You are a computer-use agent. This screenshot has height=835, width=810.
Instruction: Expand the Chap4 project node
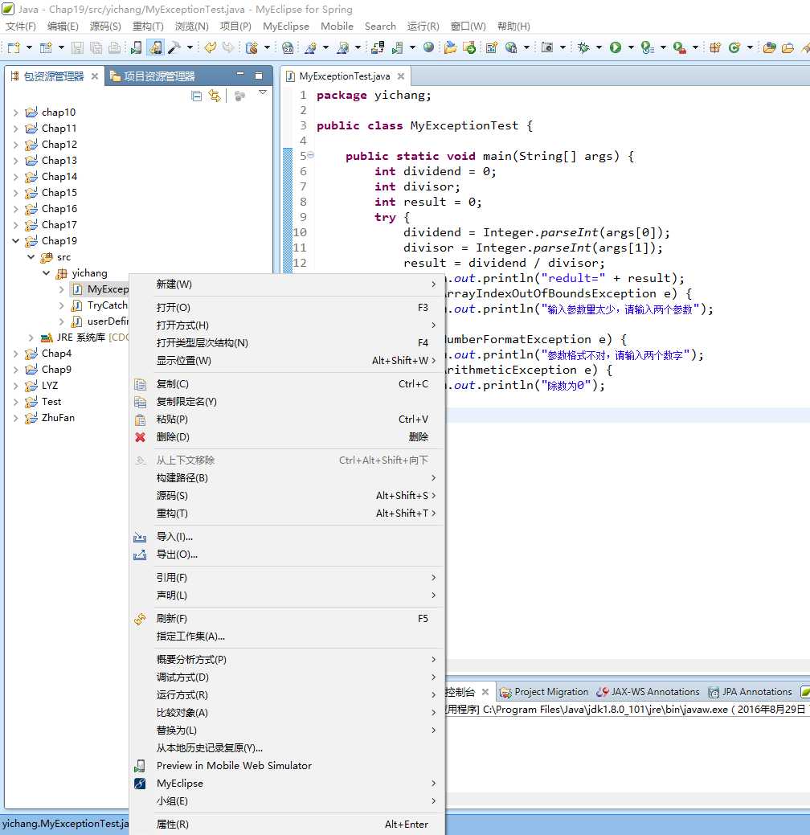point(16,354)
